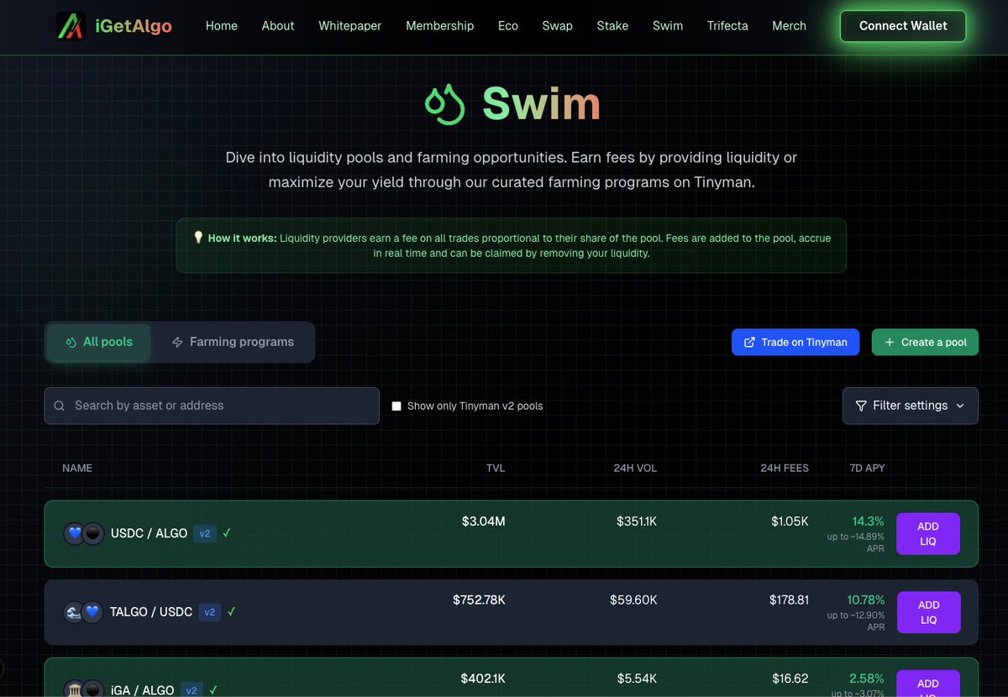Image resolution: width=1008 pixels, height=697 pixels.
Task: Click the plus icon on Create a pool
Action: 890,342
